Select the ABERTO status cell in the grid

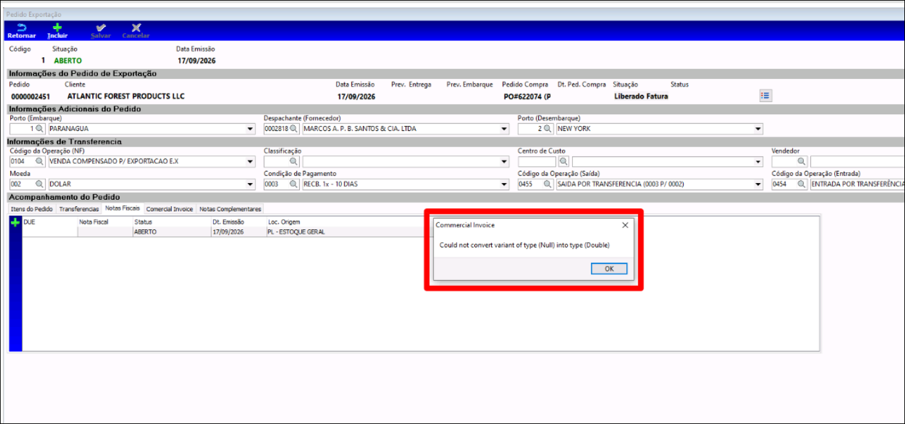172,232
